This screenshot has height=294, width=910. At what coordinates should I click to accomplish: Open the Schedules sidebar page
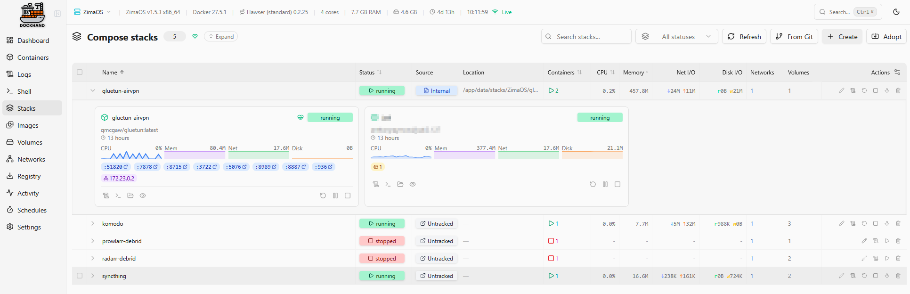32,210
